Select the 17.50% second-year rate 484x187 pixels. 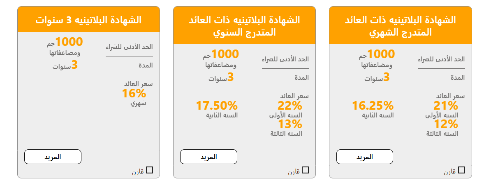point(217,106)
